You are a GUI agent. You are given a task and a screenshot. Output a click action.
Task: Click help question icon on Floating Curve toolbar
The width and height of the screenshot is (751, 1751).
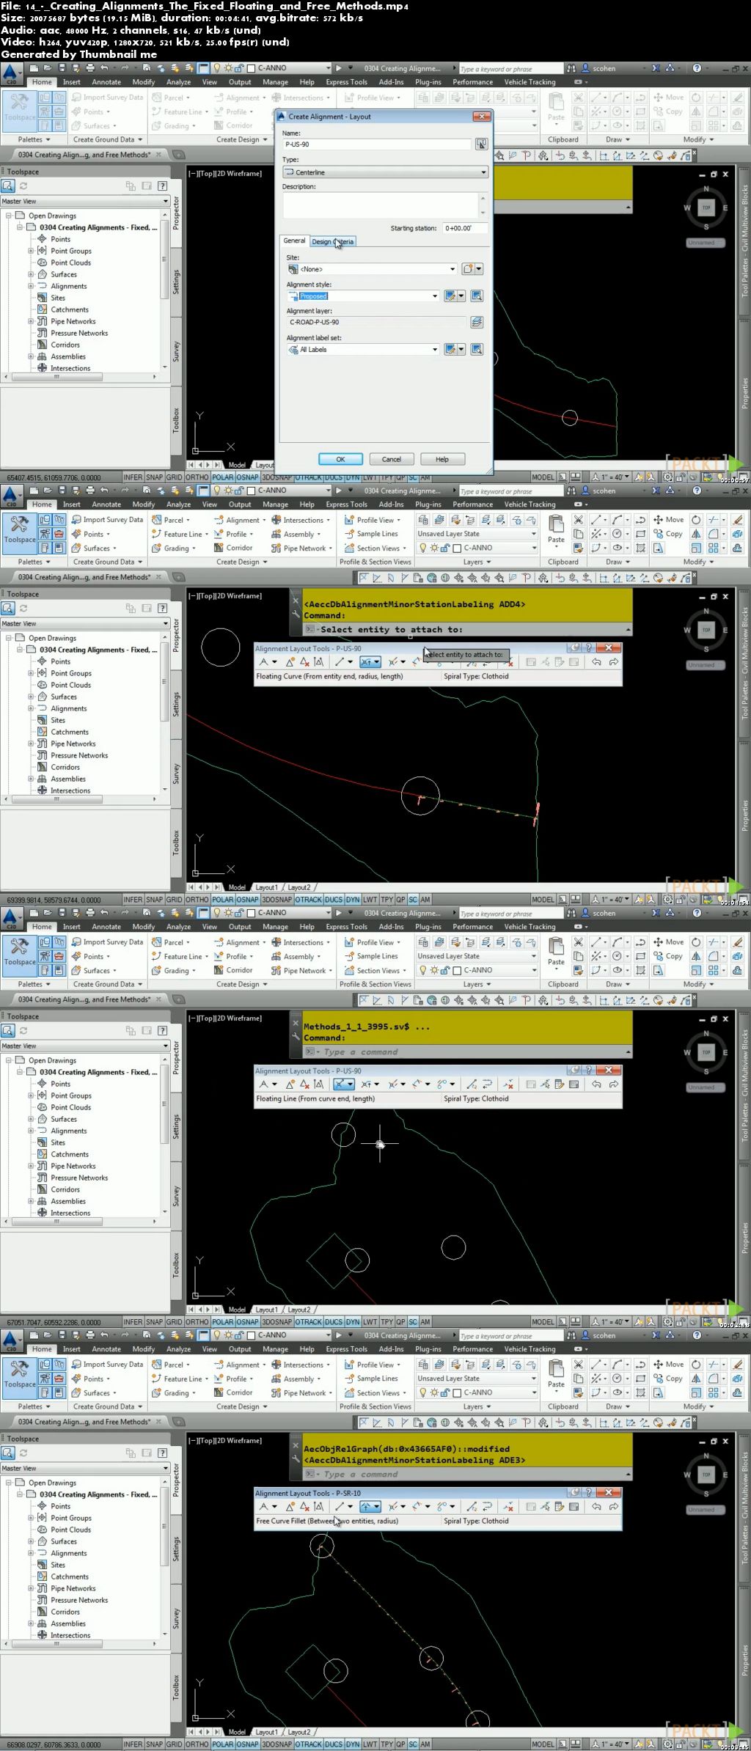coord(589,648)
